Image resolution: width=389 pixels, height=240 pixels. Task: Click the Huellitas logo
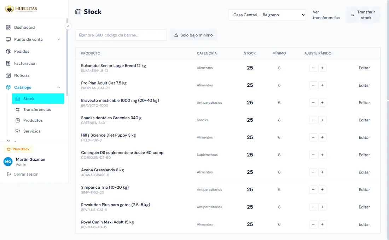[21, 9]
